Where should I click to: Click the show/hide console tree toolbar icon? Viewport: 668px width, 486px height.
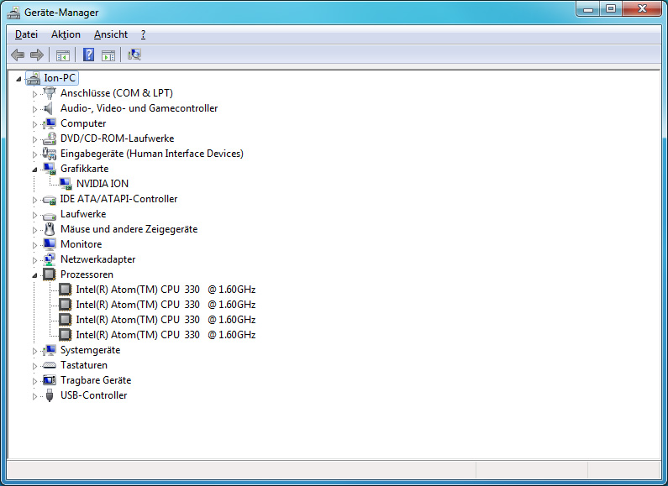click(63, 55)
